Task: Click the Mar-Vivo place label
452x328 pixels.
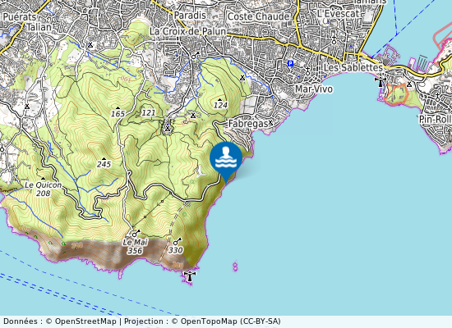Action: (x=314, y=89)
